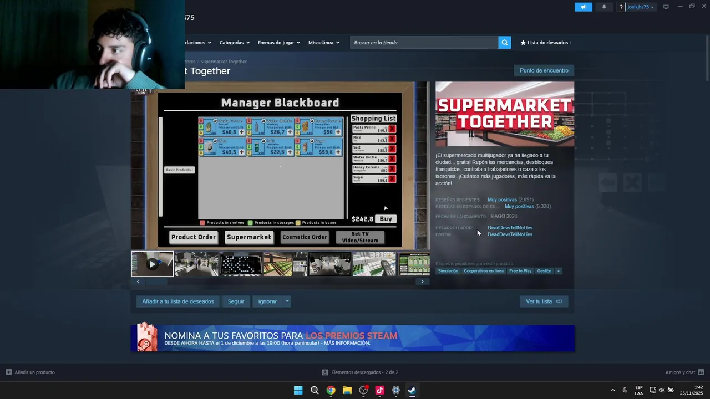This screenshot has width=710, height=399.
Task: Click the Supermarket Together header capsule image
Action: [x=505, y=114]
